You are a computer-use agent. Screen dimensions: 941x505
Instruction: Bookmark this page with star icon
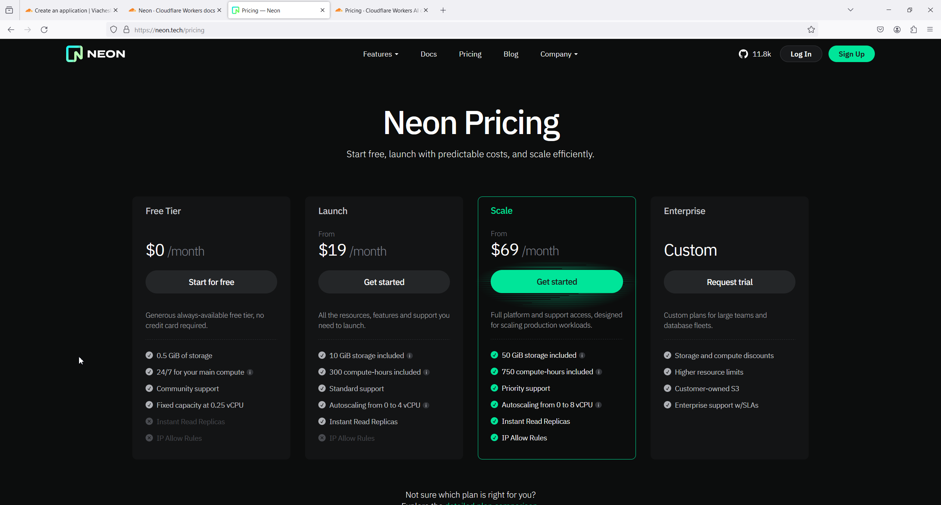click(x=811, y=30)
